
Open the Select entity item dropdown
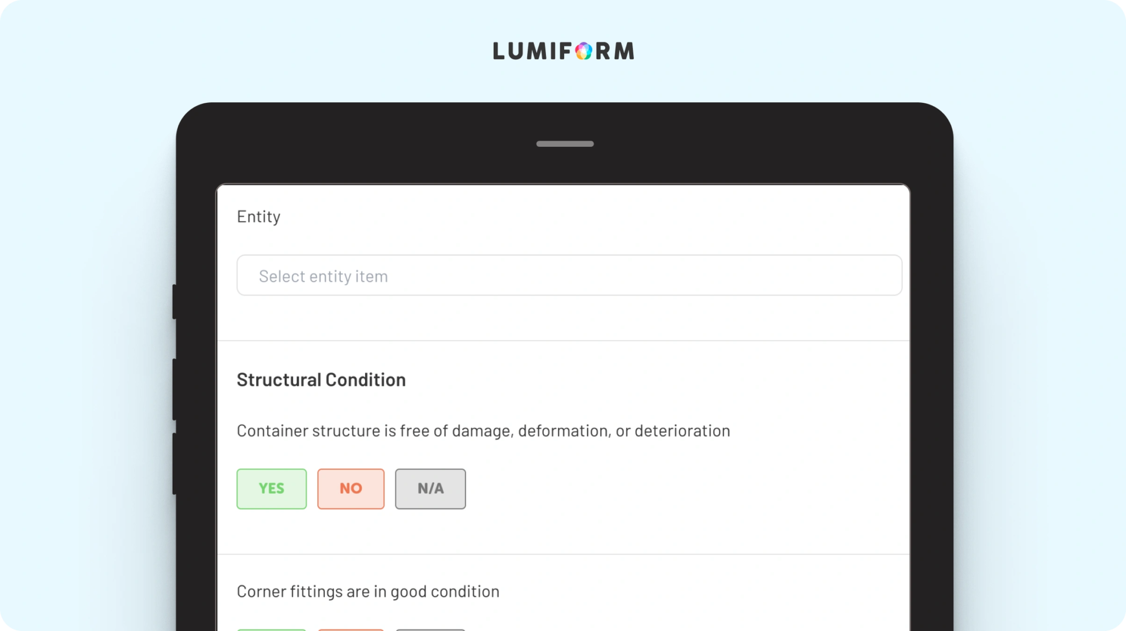[x=569, y=275]
